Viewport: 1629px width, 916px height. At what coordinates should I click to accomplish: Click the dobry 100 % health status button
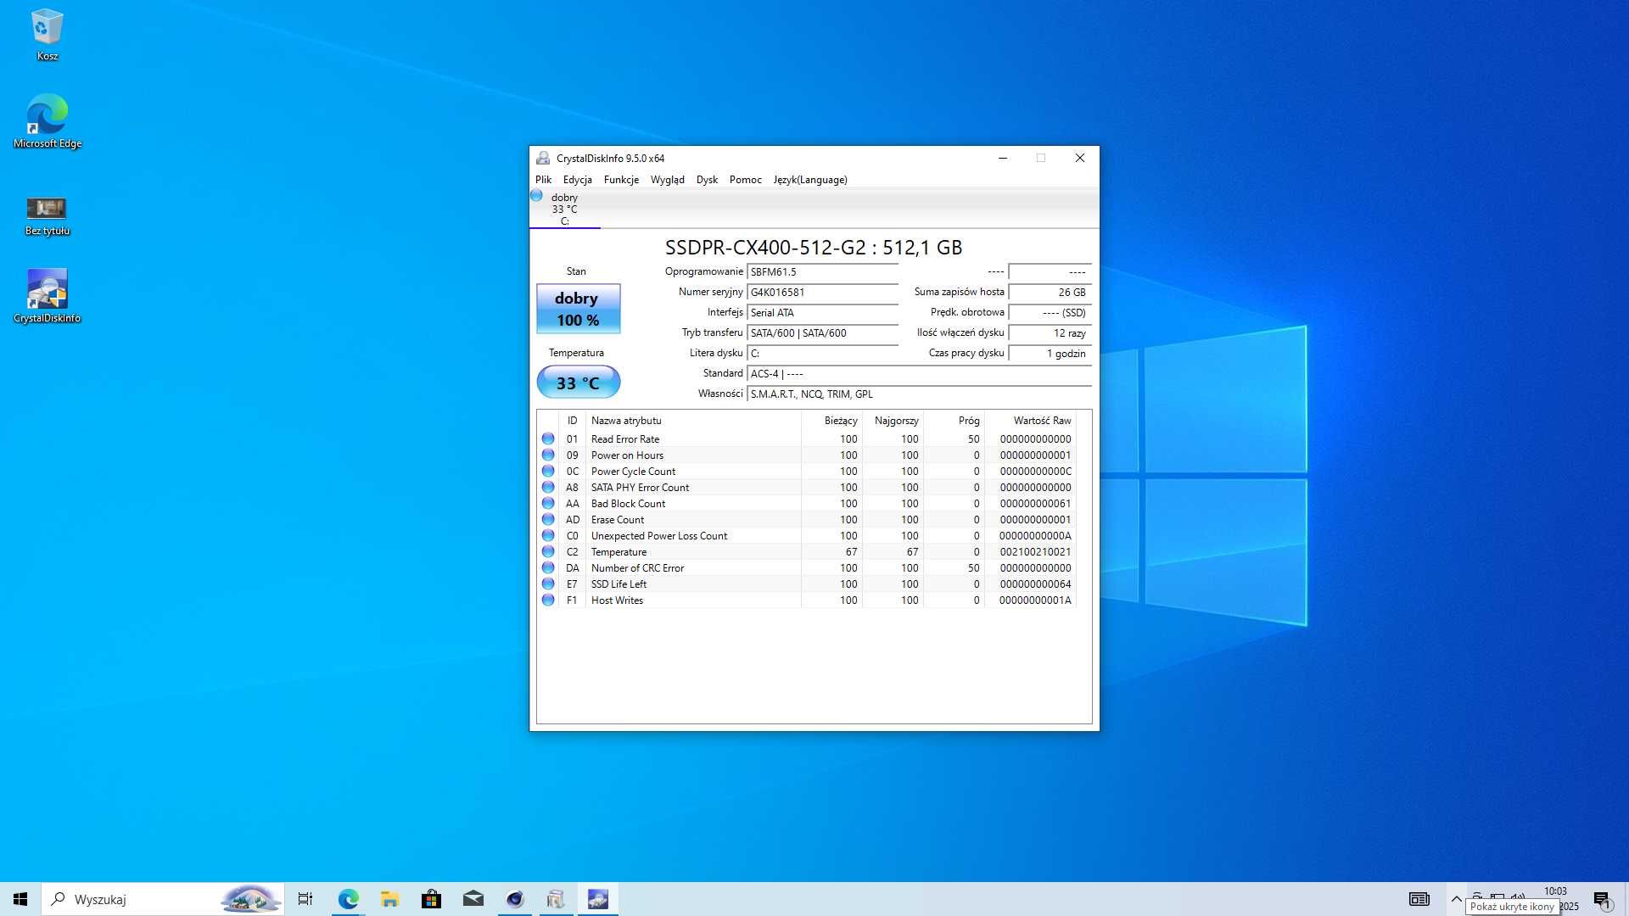pos(578,309)
